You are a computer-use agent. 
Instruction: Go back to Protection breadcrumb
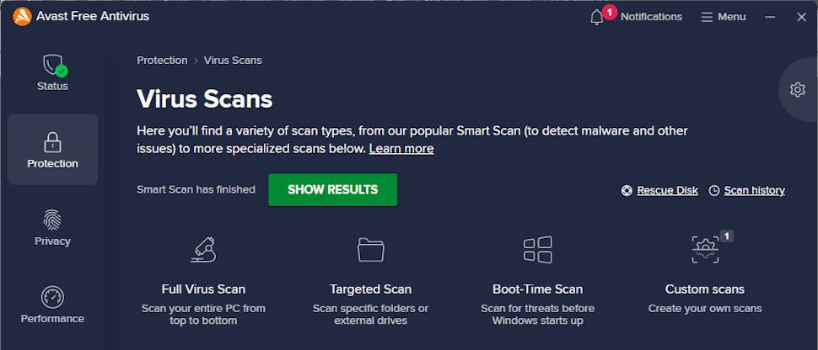162,61
